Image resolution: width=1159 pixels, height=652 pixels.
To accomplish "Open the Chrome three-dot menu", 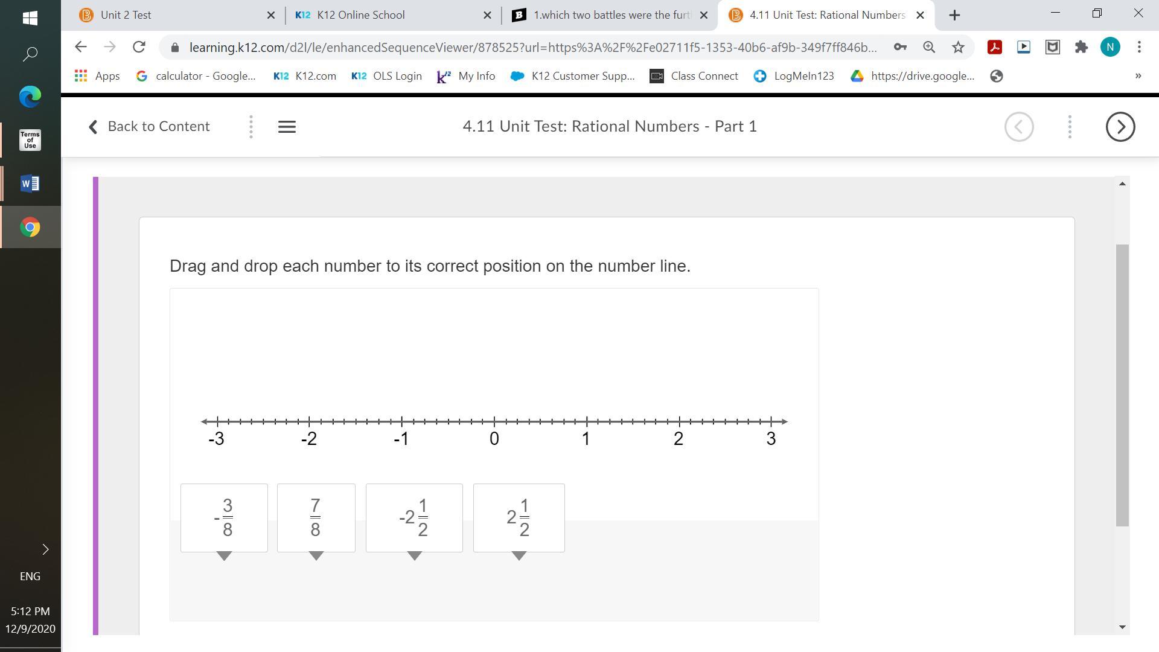I will 1139,47.
